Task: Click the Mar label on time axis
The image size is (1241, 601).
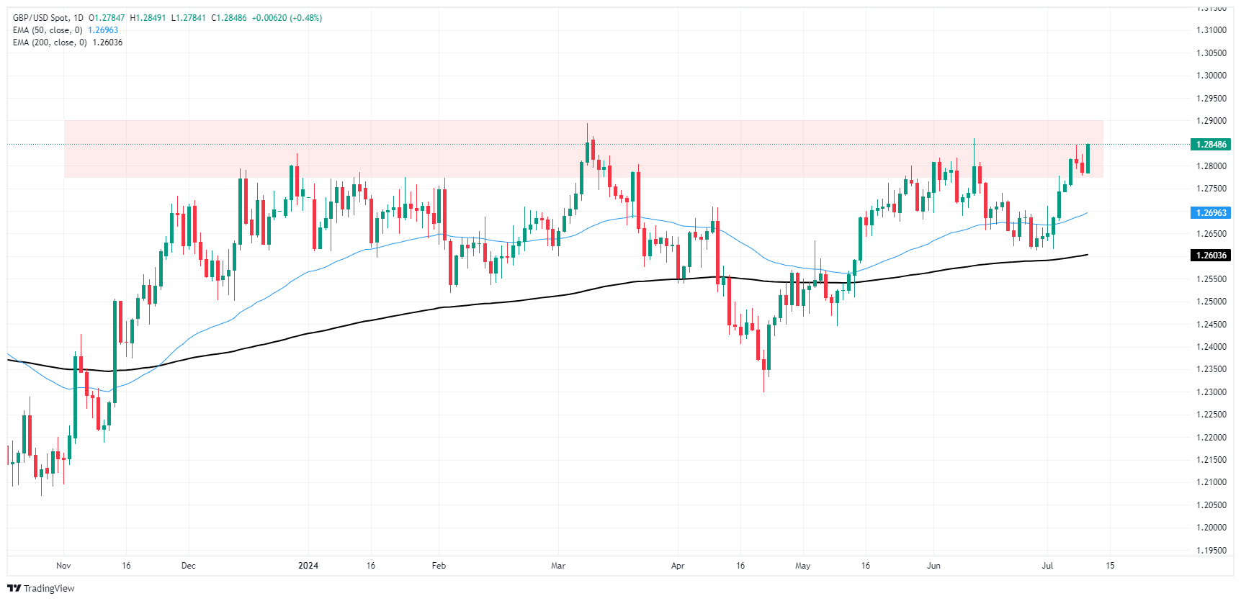Action: click(558, 566)
